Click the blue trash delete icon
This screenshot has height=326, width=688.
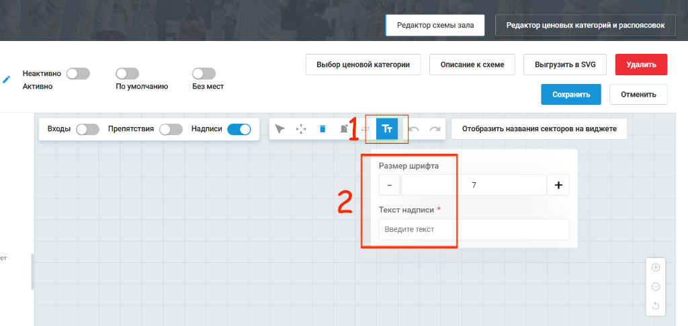tap(322, 129)
